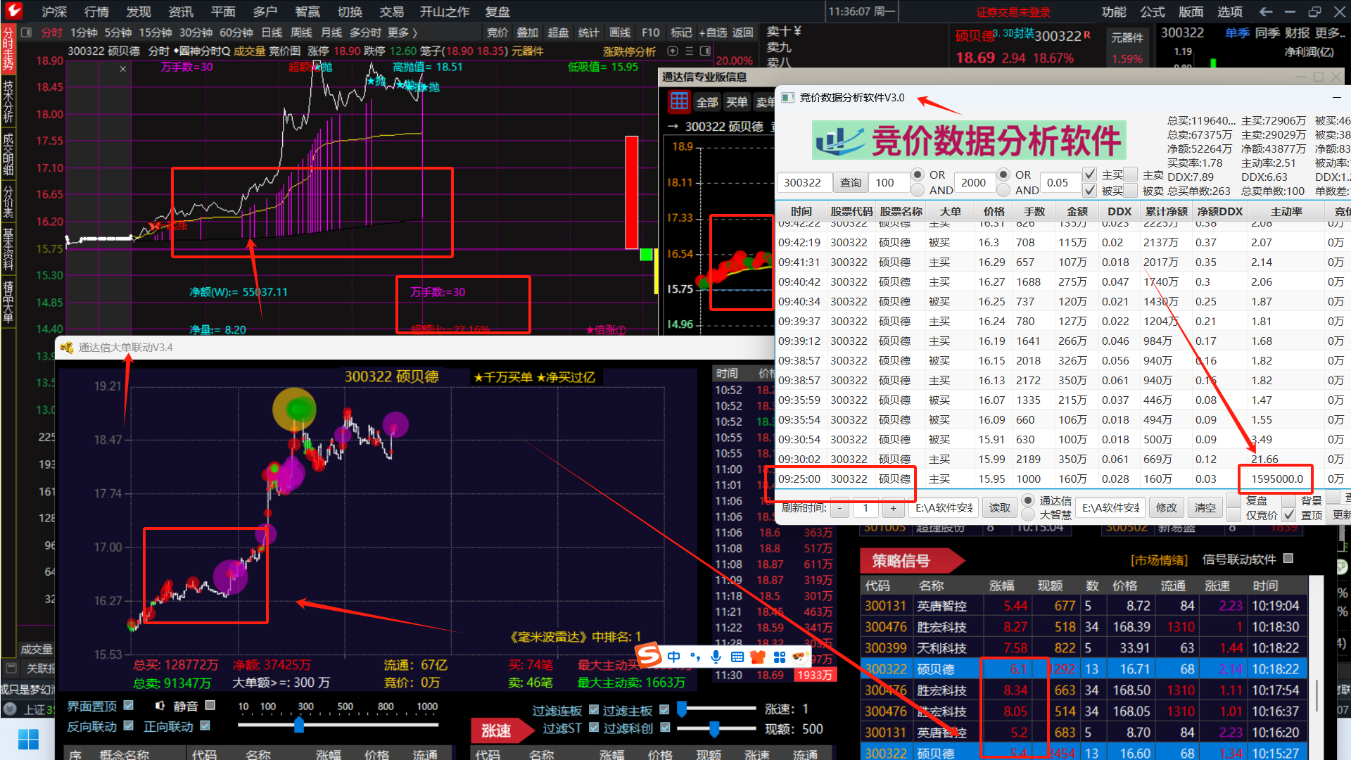Open the Windows Start menu
Image resolution: width=1351 pixels, height=760 pixels.
28,740
